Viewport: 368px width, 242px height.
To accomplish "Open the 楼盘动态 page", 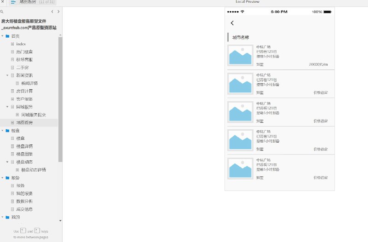I will tap(24, 162).
